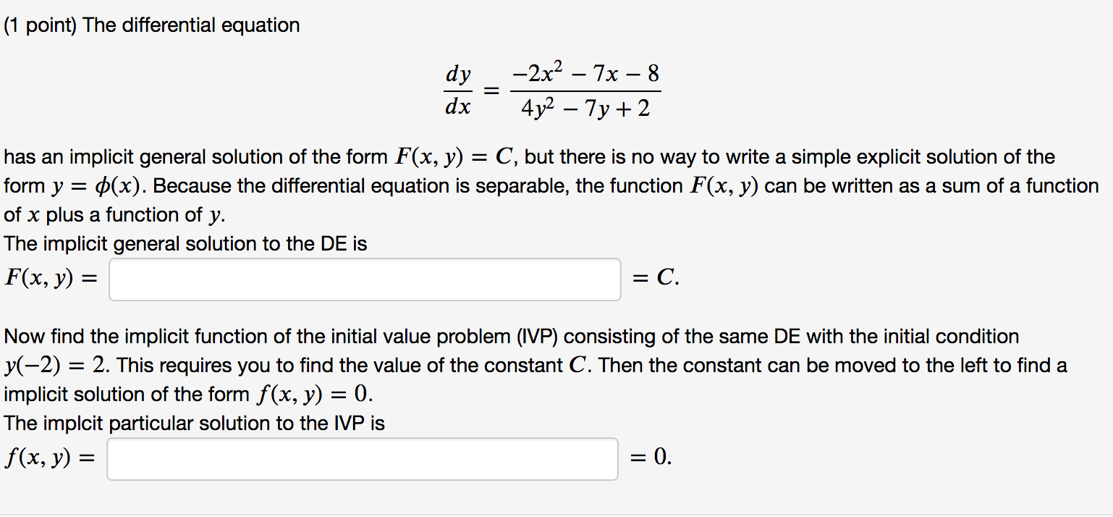1113x517 pixels.
Task: Place cursor in the particular solution box
Action: [362, 458]
